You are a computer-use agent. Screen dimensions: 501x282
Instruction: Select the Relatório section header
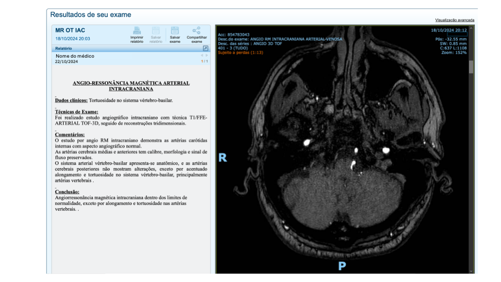(64, 48)
